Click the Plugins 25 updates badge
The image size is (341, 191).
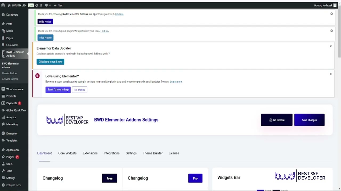pos(17,157)
